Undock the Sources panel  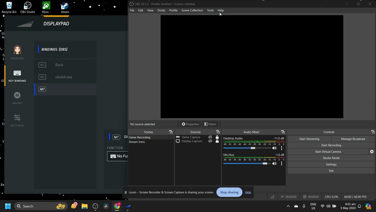[218, 132]
